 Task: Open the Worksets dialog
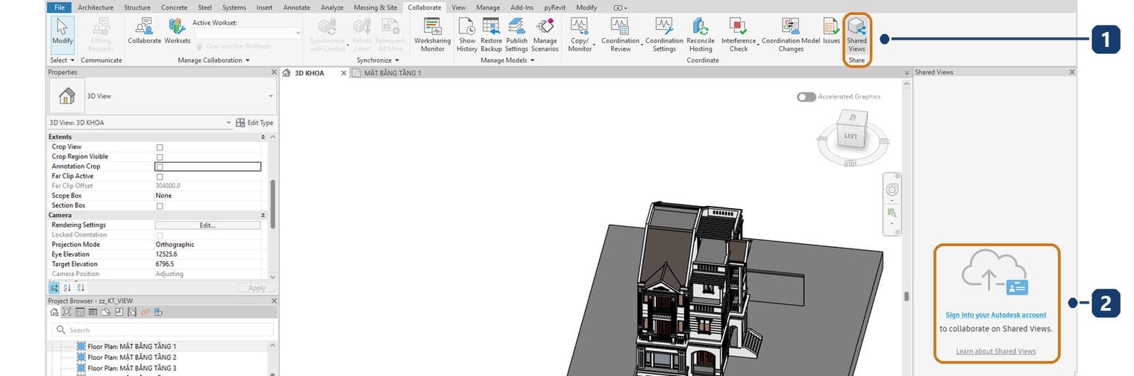point(178,31)
